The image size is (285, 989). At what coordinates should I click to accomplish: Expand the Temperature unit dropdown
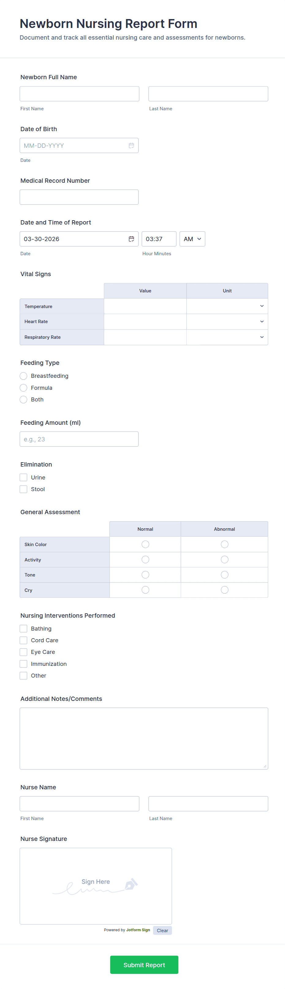pyautogui.click(x=227, y=307)
